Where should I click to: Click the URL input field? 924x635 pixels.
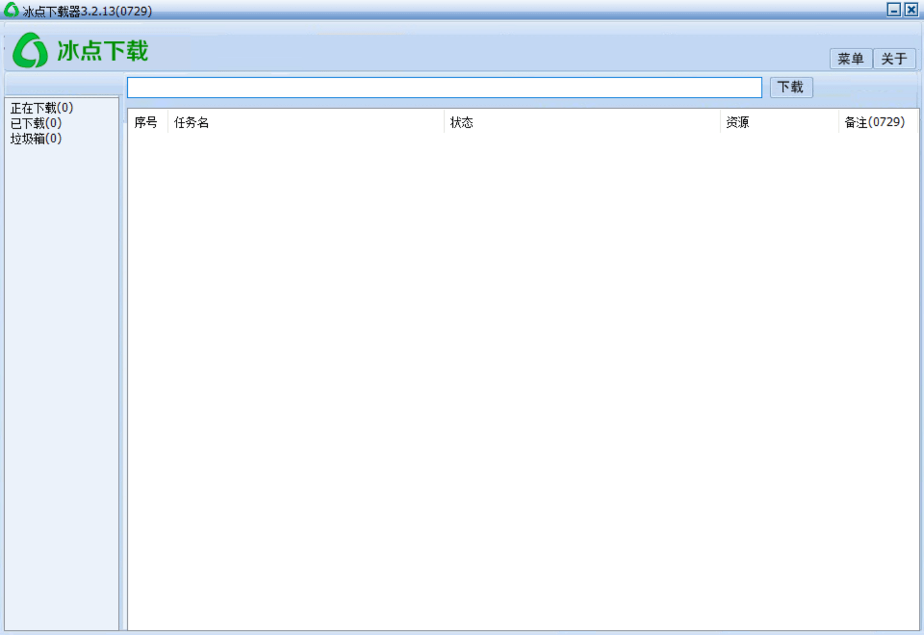coord(444,87)
